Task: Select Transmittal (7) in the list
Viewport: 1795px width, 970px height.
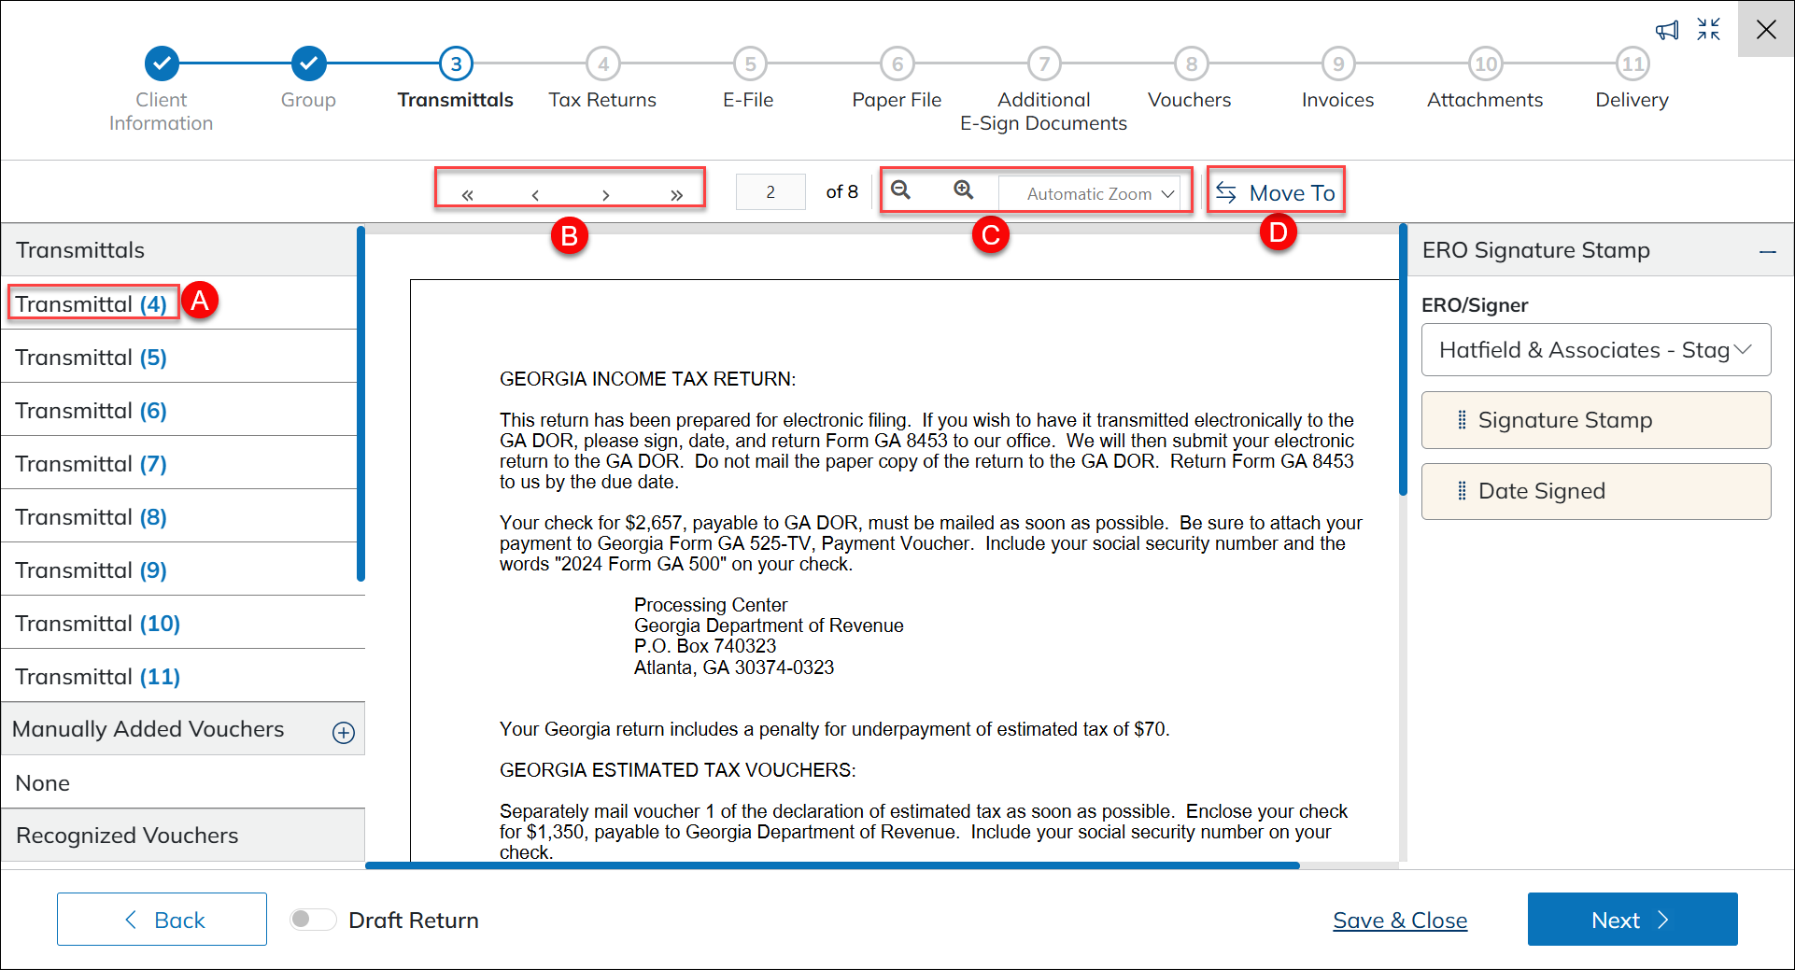Action: coord(92,464)
